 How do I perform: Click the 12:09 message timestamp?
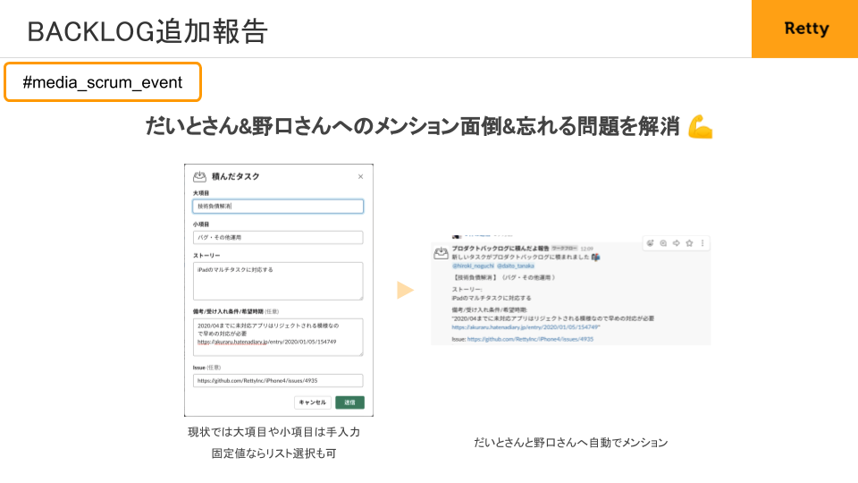click(586, 249)
